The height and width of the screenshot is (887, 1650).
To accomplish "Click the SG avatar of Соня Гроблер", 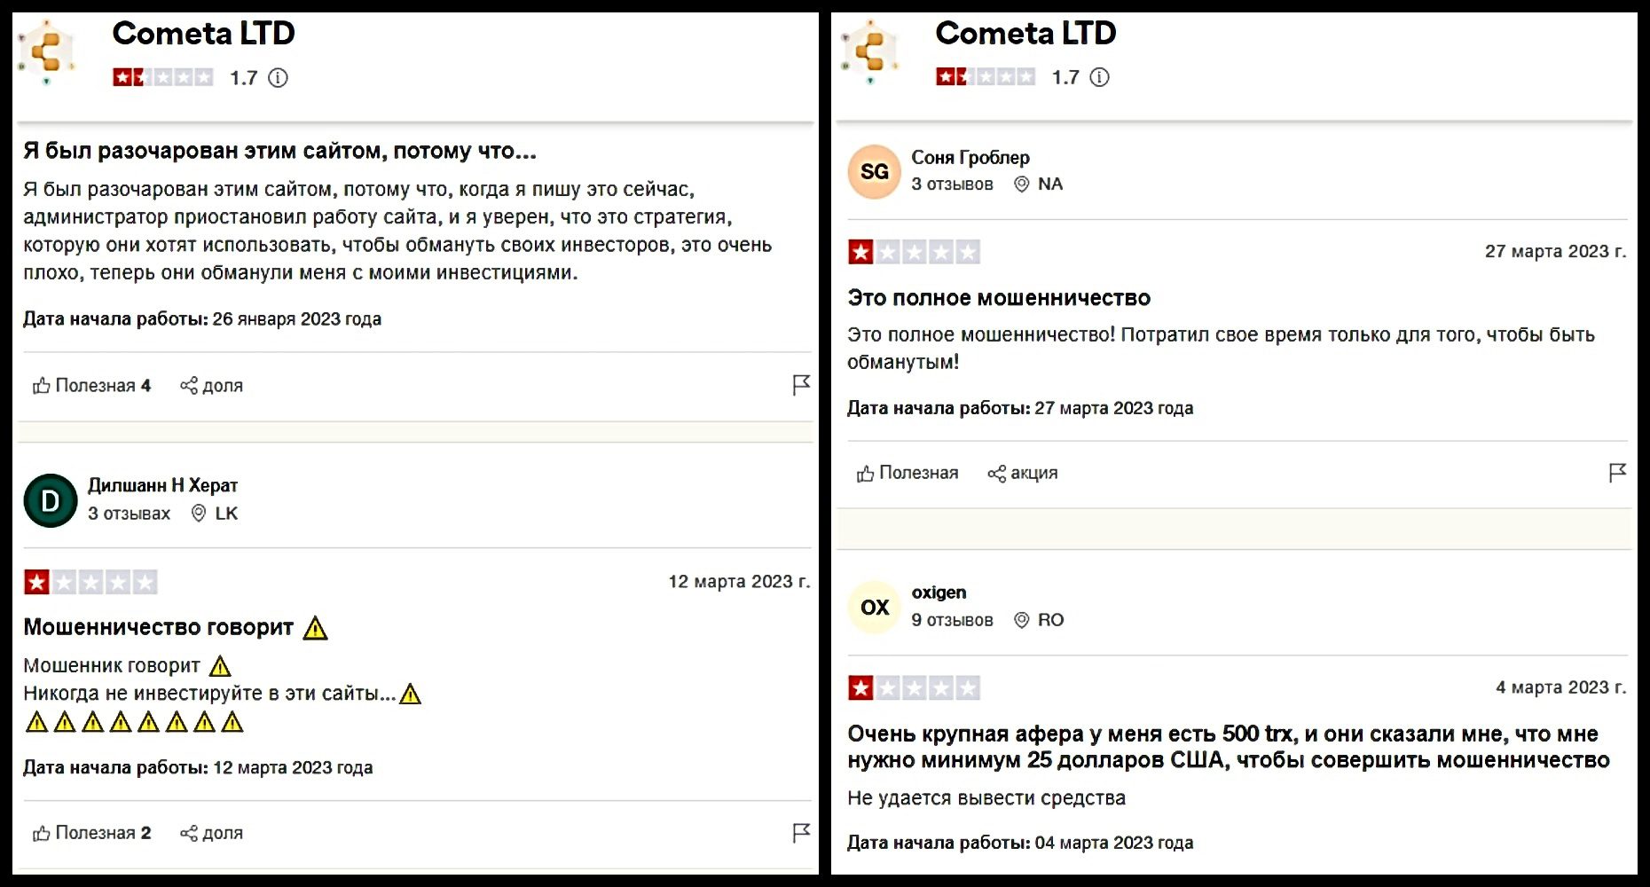I will coord(874,172).
